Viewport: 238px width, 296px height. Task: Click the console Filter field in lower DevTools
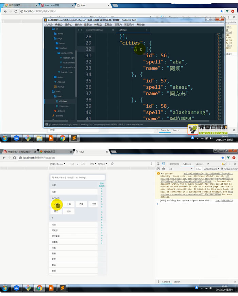coord(199,169)
